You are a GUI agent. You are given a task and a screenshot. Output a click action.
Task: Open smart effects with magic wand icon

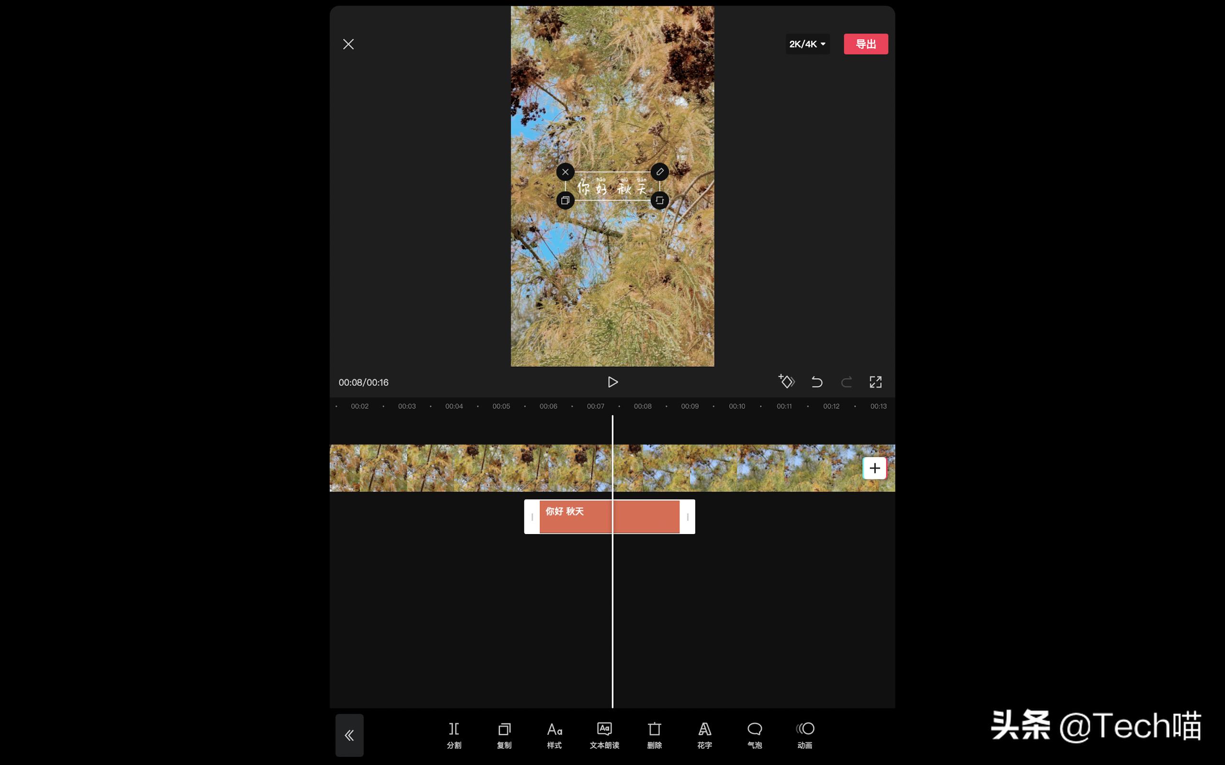click(x=786, y=382)
